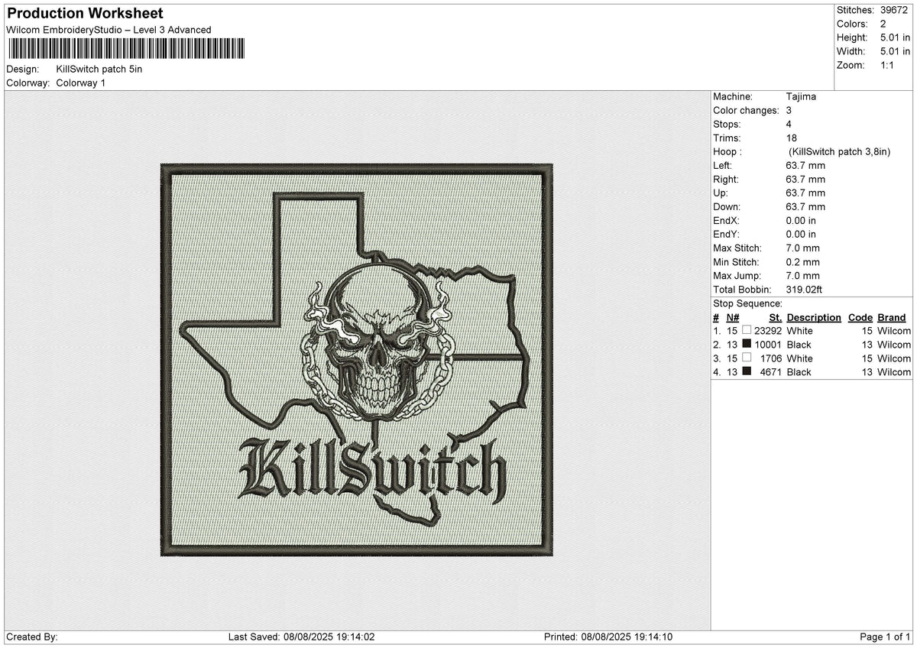Click the 'St.' column header

tap(775, 318)
